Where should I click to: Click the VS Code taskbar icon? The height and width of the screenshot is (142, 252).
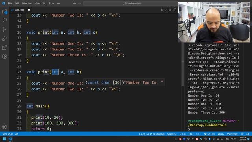[10, 139]
